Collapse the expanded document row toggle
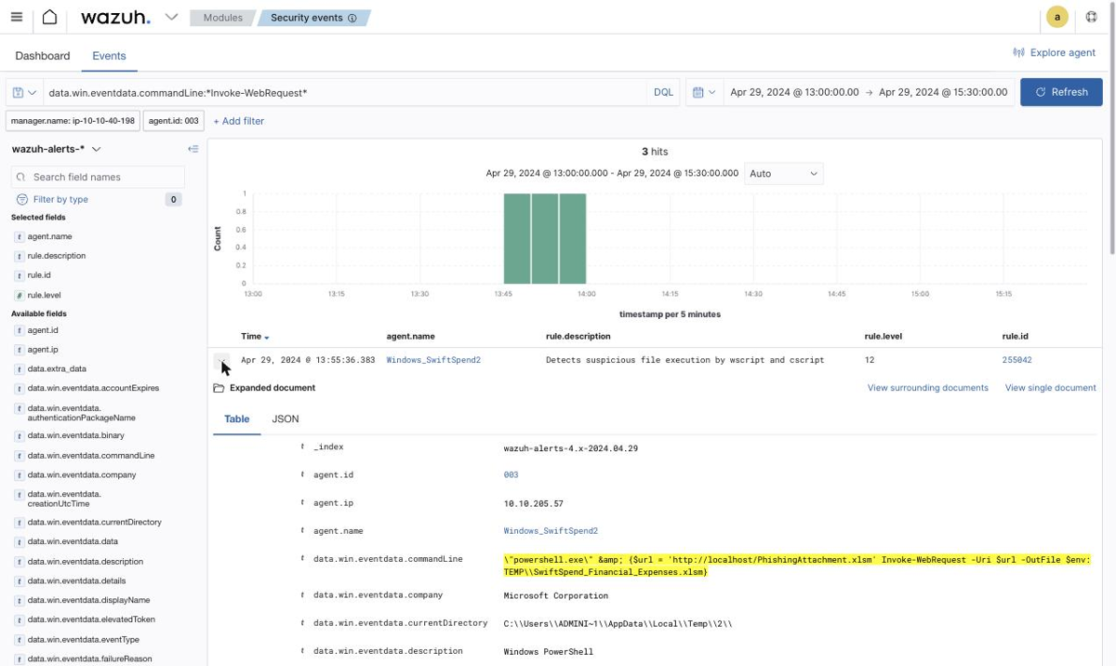 221,360
